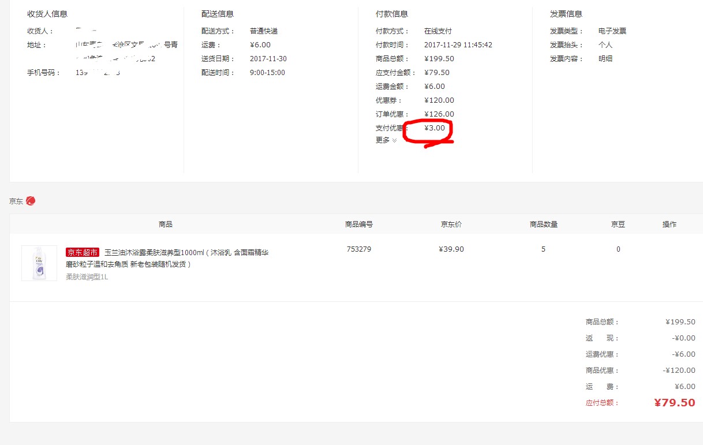
Task: Click the 商品优惠 value -¥120.00
Action: pos(679,371)
